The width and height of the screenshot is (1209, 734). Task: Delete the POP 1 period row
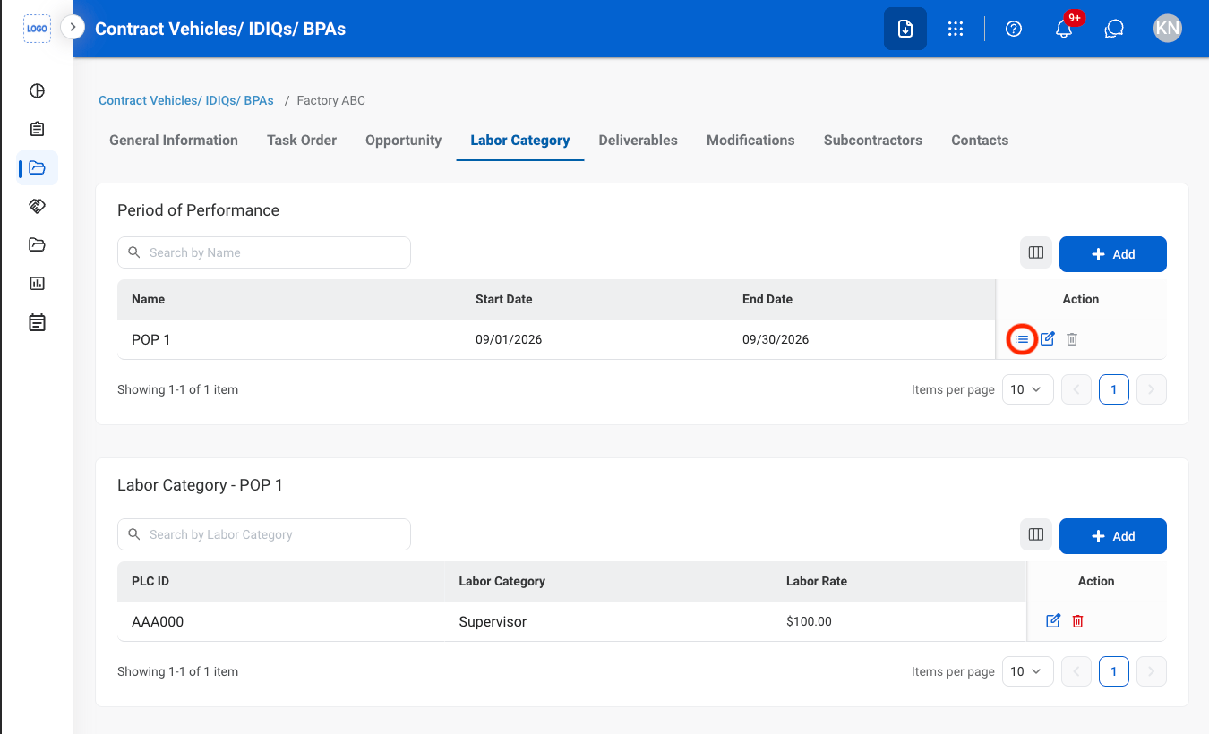click(x=1072, y=339)
